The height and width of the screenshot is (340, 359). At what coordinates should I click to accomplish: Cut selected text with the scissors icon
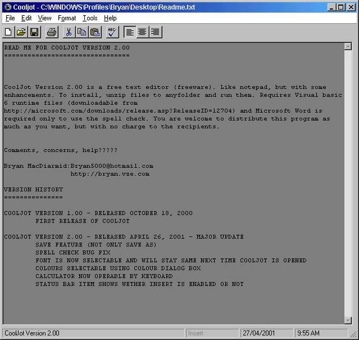point(68,32)
